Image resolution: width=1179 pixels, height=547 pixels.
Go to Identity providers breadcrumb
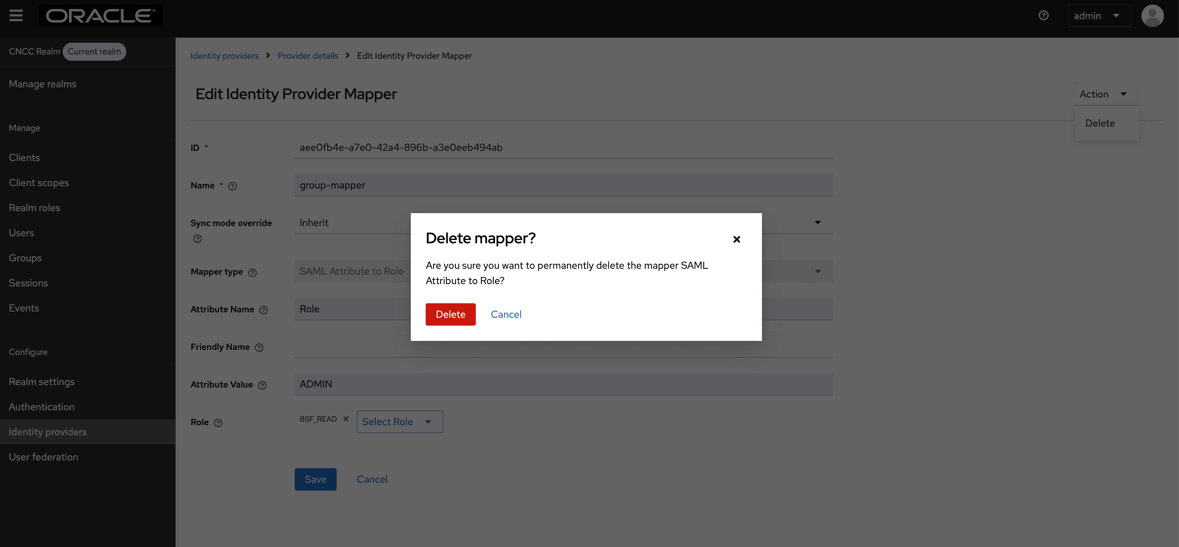point(224,56)
